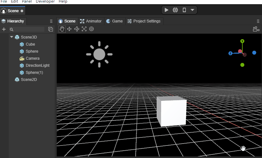The height and width of the screenshot is (158, 262).
Task: Open the Edit menu
Action: 15,2
